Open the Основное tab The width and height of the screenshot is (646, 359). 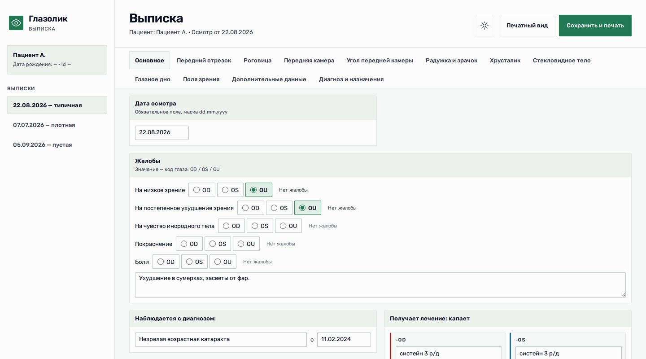[x=149, y=60]
